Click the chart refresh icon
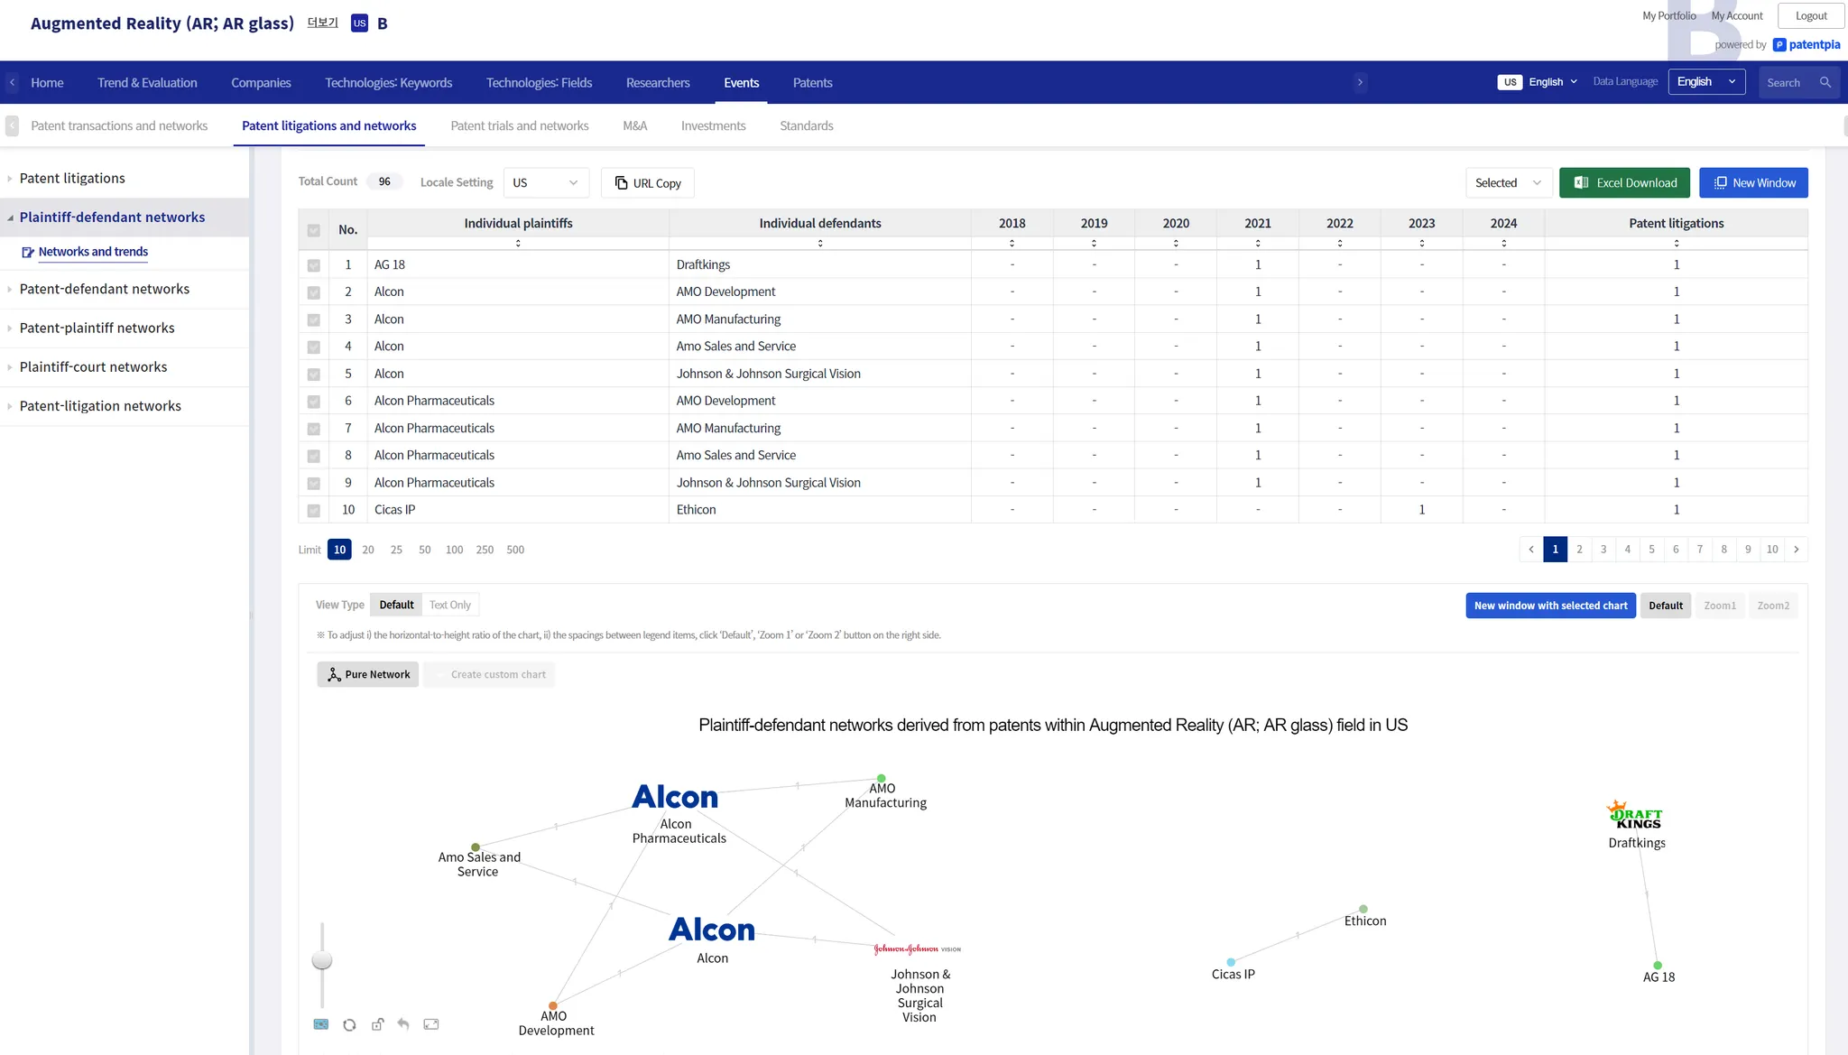Screen dimensions: 1848x1055 (349, 1024)
